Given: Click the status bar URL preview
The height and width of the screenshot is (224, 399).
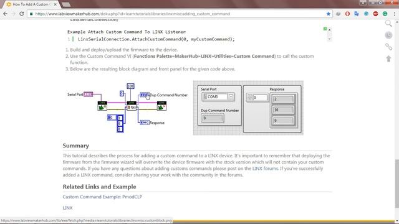Looking at the screenshot, I should (x=86, y=221).
